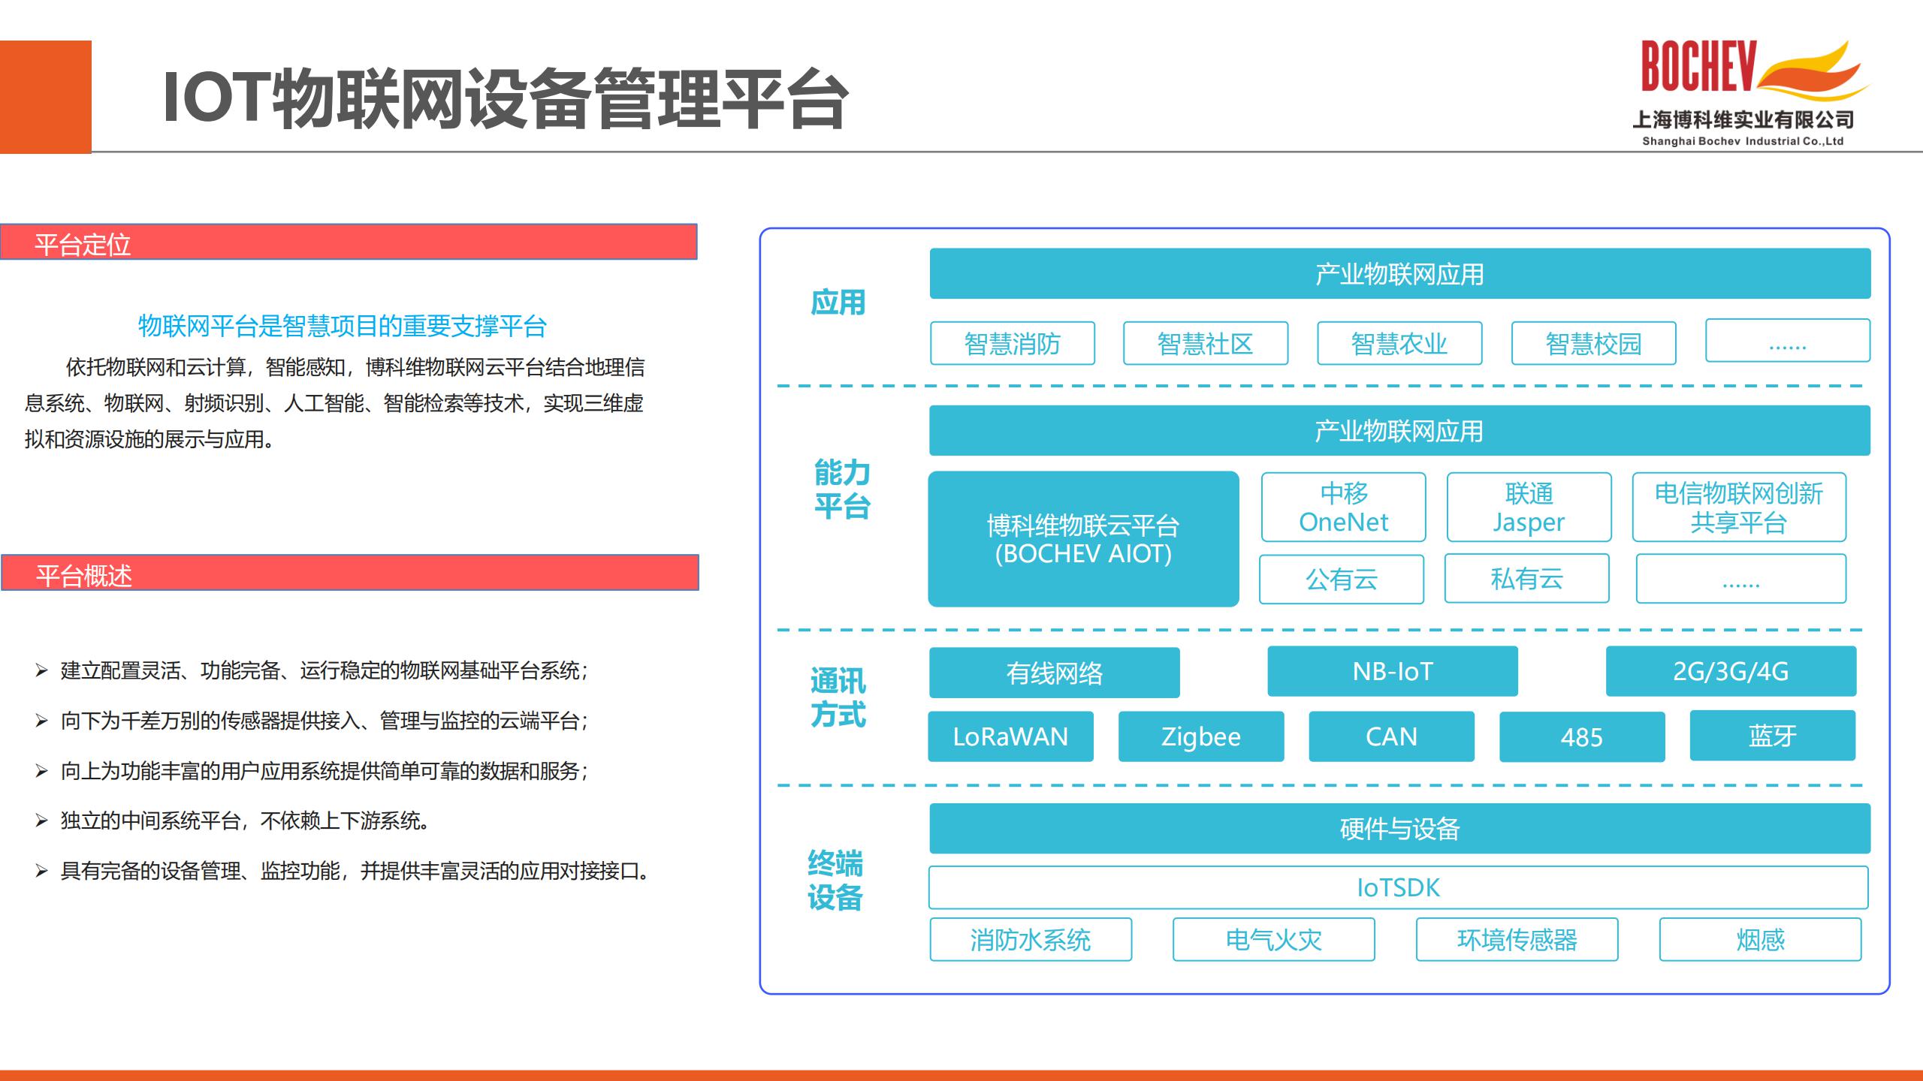Click the 消防水系统 box
This screenshot has height=1081, width=1923.
coord(1031,940)
